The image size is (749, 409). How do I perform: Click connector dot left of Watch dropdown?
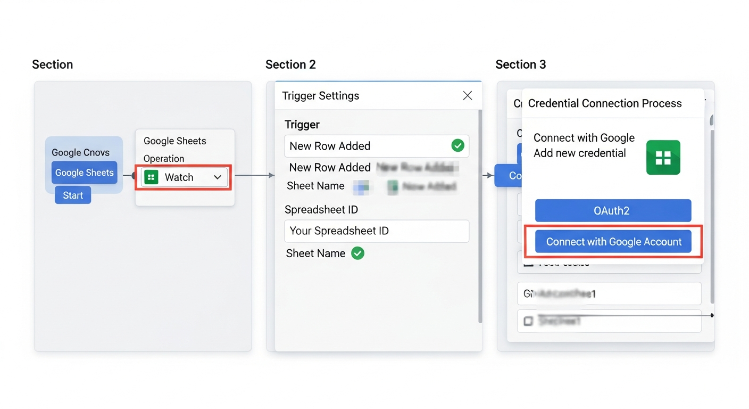pyautogui.click(x=134, y=176)
